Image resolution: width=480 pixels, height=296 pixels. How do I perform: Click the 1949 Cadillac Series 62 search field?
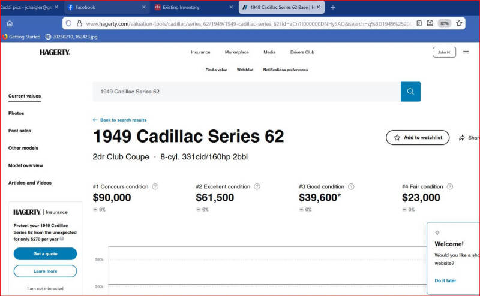point(246,92)
